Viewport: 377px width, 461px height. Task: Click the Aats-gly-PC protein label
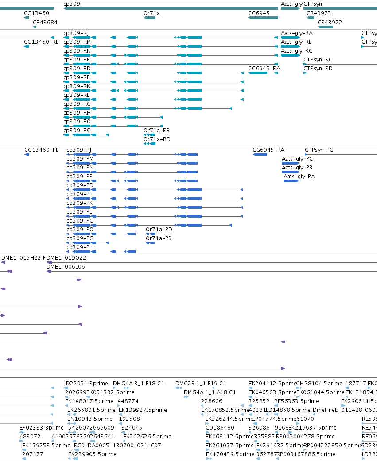[297, 159]
